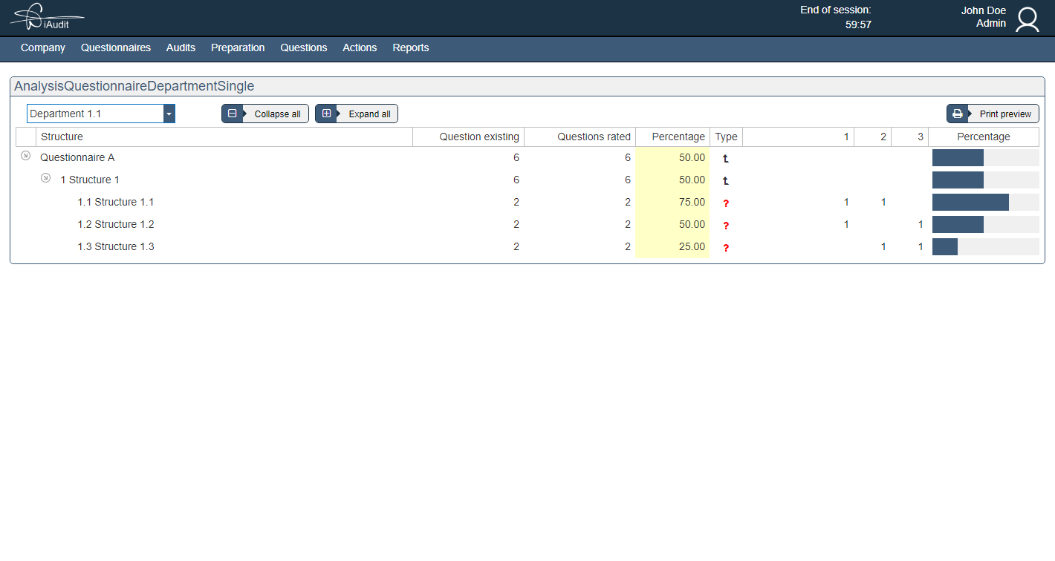This screenshot has width=1055, height=561.
Task: Click the Questionnaire A percentage bar
Action: point(985,158)
